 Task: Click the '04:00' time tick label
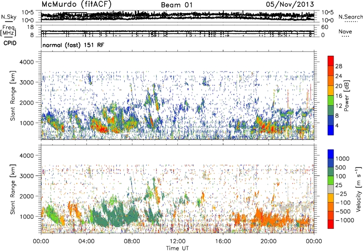(87, 241)
